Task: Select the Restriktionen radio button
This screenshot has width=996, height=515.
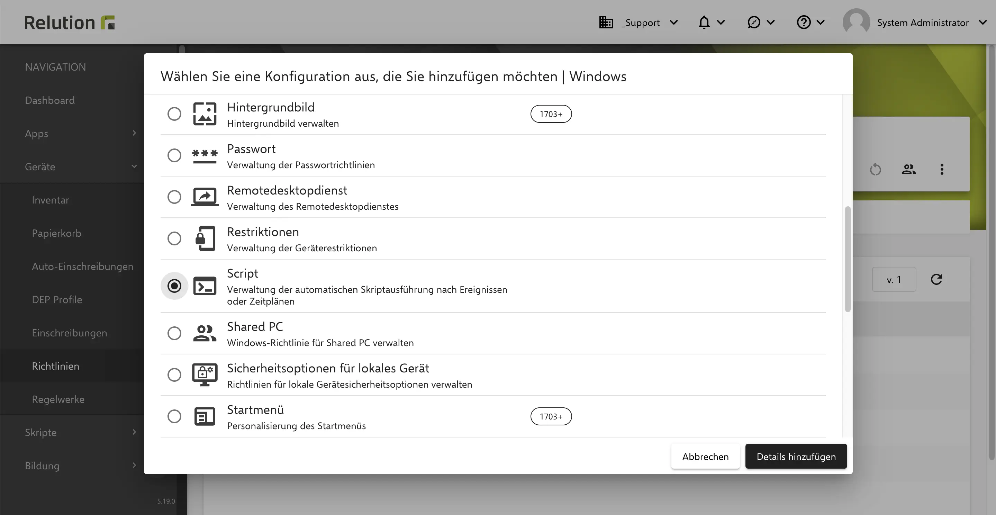Action: point(174,238)
